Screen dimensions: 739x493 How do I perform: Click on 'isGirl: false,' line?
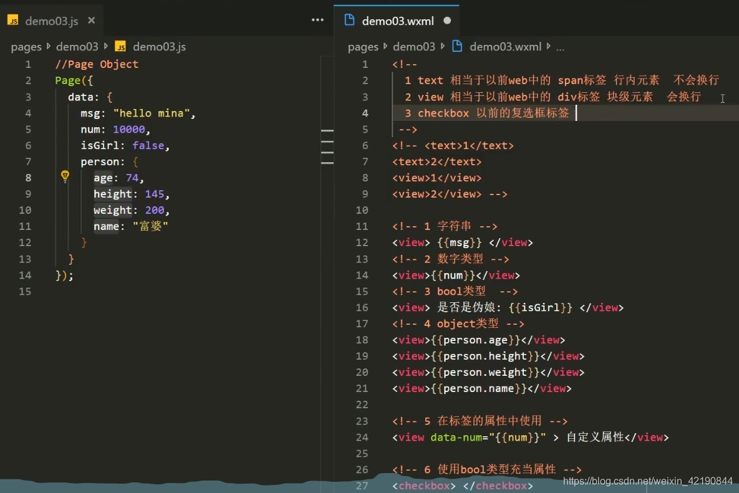(x=125, y=145)
